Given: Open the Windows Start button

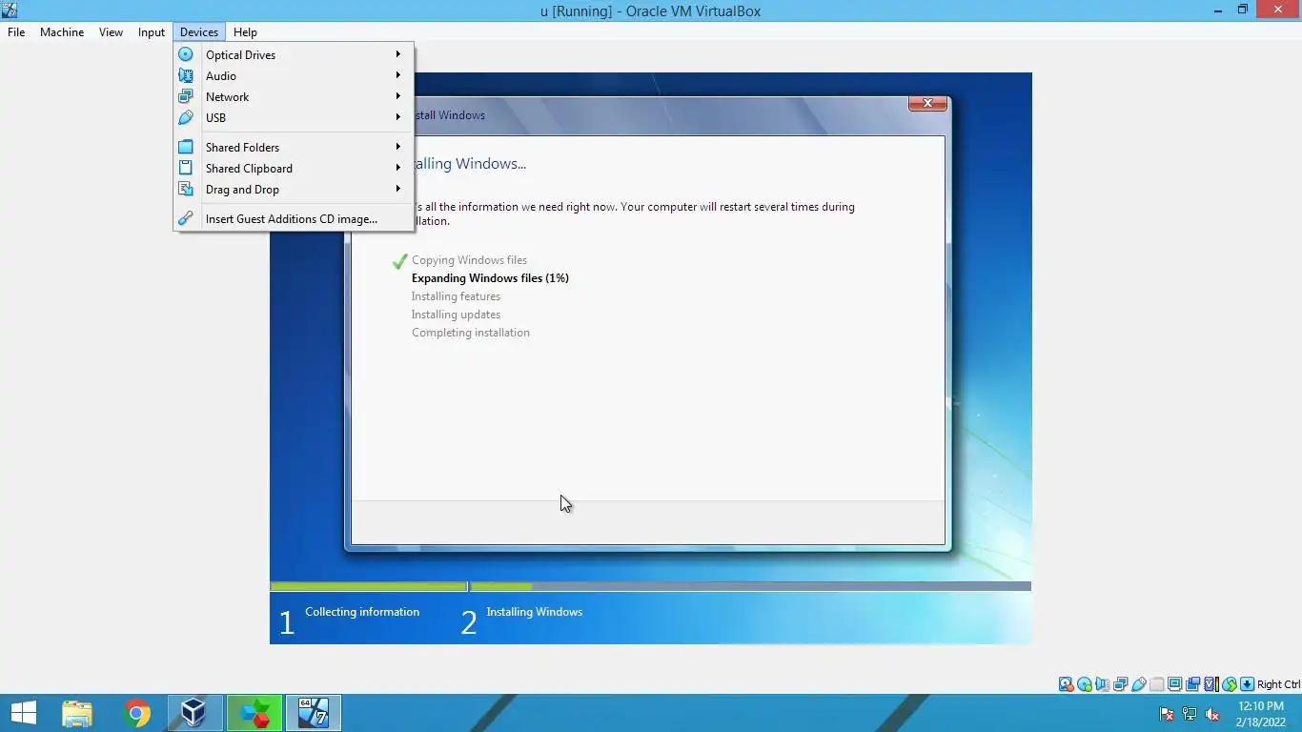Looking at the screenshot, I should [23, 713].
